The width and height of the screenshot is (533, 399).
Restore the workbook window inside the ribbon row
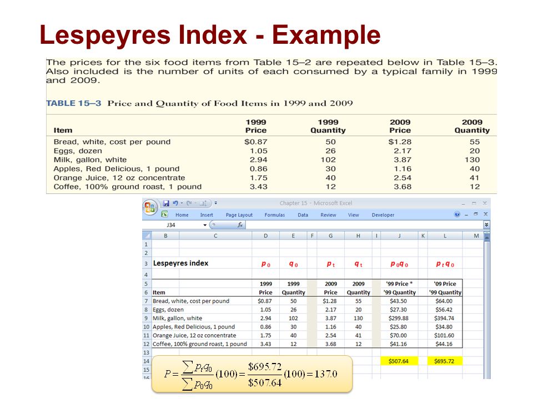click(476, 214)
